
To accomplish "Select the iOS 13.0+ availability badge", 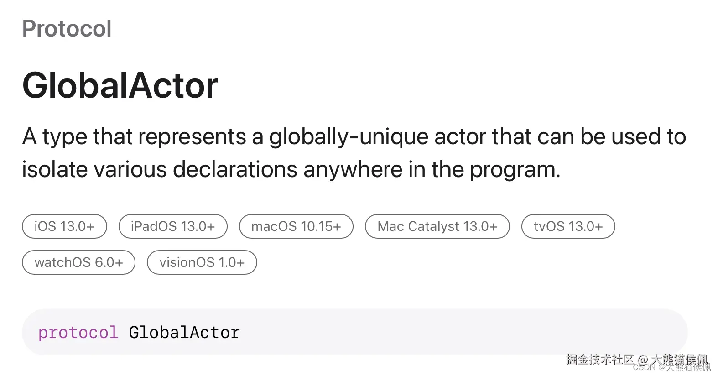I will click(64, 226).
